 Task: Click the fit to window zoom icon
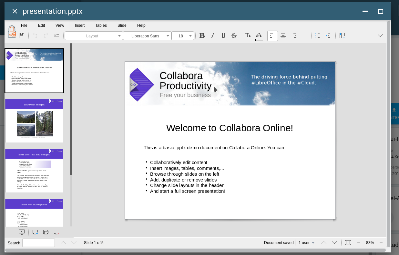pyautogui.click(x=348, y=242)
